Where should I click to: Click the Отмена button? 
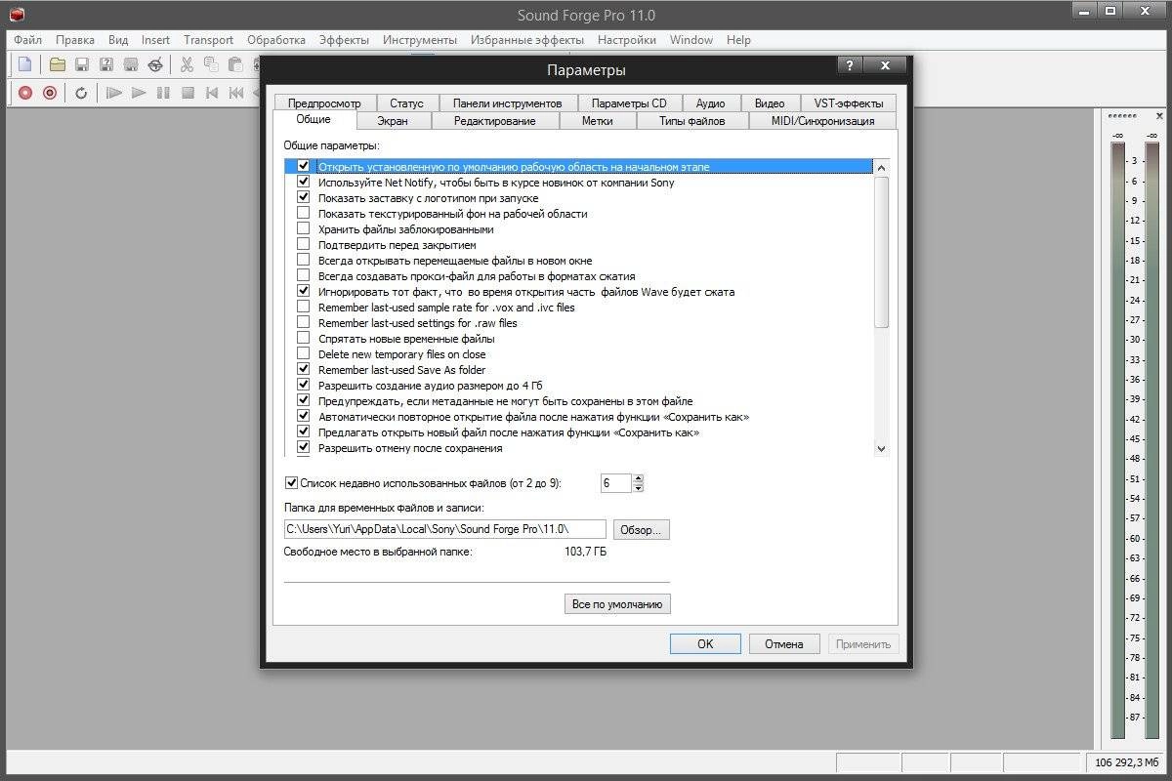(x=784, y=644)
